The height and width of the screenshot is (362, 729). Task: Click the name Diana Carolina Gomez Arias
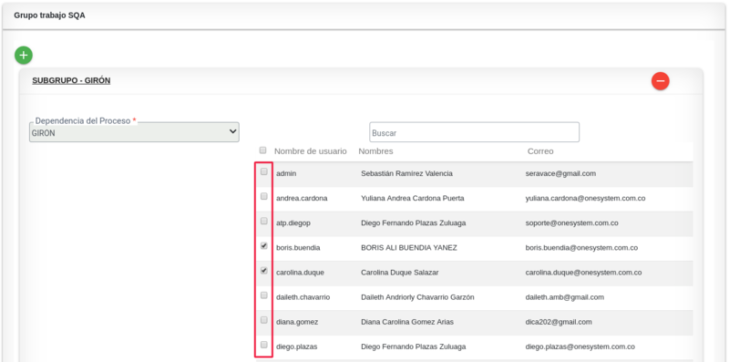click(407, 322)
